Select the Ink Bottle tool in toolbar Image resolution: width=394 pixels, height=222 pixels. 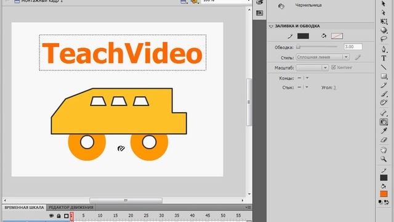[x=384, y=122]
